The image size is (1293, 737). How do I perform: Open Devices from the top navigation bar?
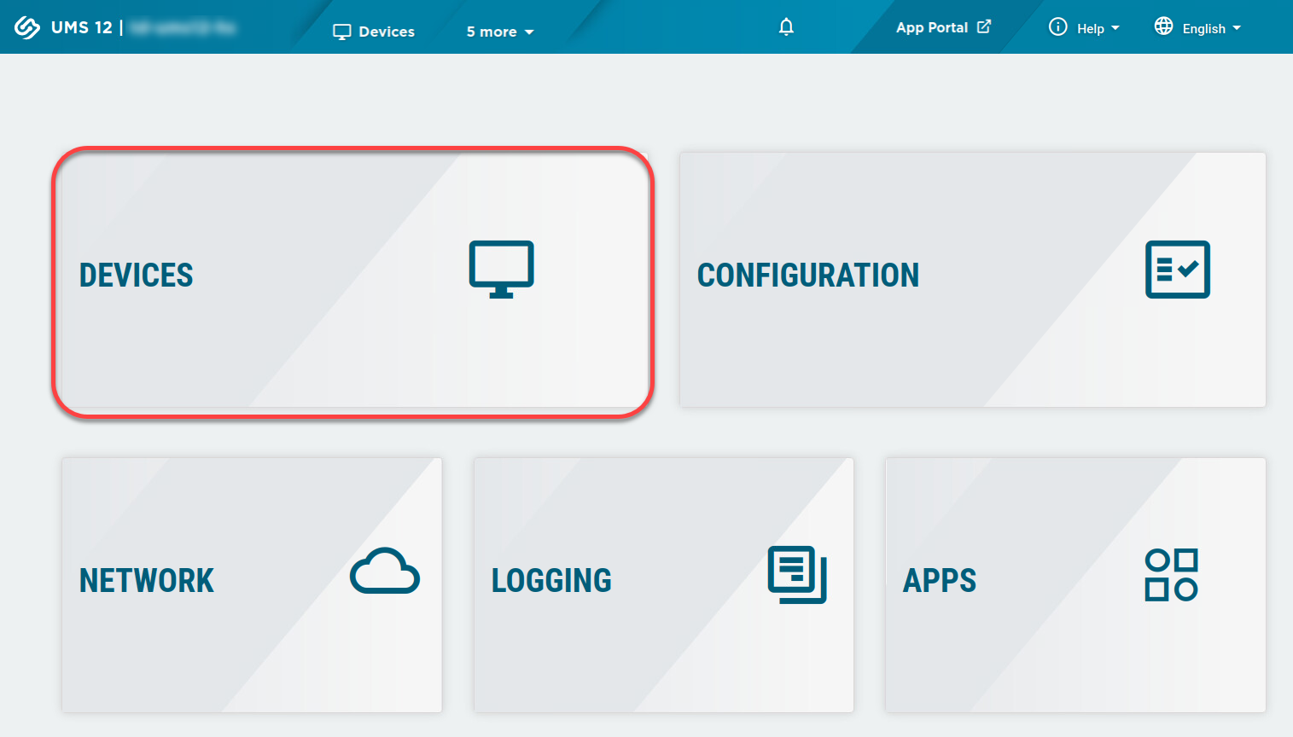pos(374,32)
